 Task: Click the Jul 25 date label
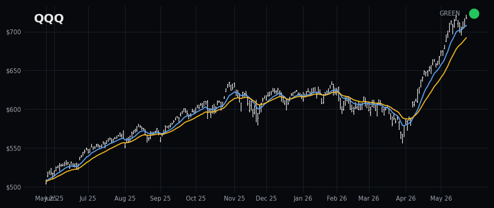pos(88,199)
